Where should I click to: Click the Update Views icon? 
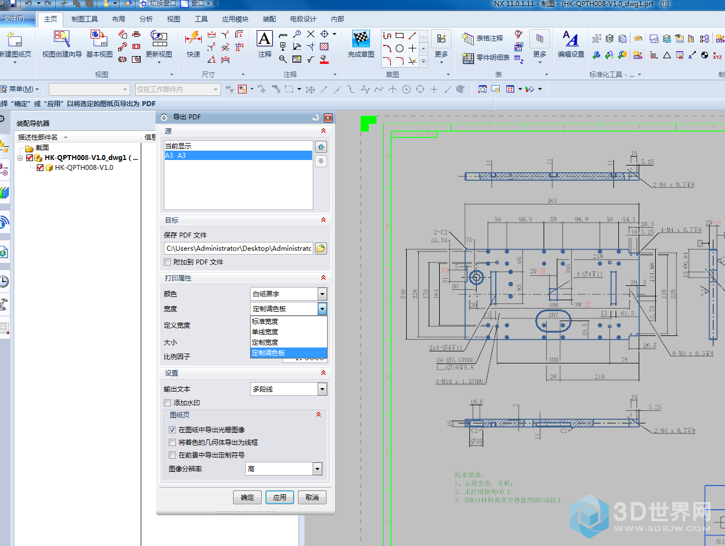coord(159,39)
